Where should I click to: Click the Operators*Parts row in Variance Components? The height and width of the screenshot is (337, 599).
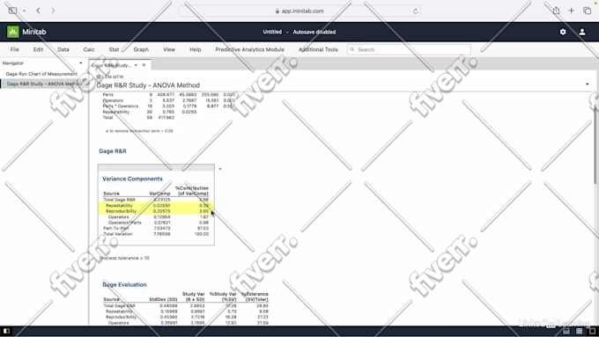tap(156, 223)
